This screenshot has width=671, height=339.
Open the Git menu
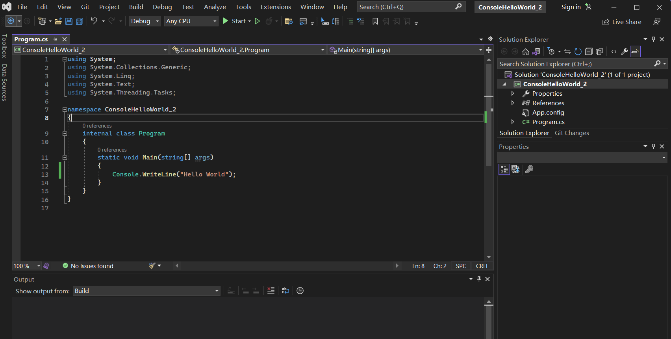[85, 7]
